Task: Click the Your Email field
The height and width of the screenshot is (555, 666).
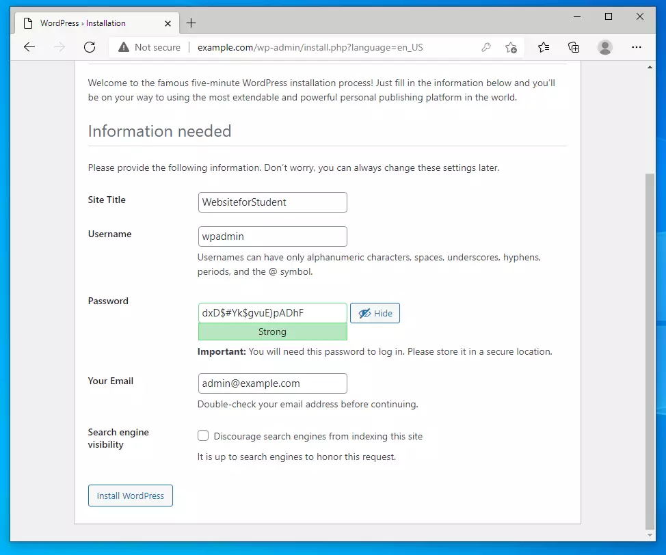Action: coord(272,383)
